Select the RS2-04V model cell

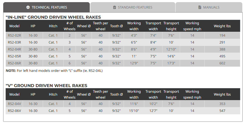14,104
